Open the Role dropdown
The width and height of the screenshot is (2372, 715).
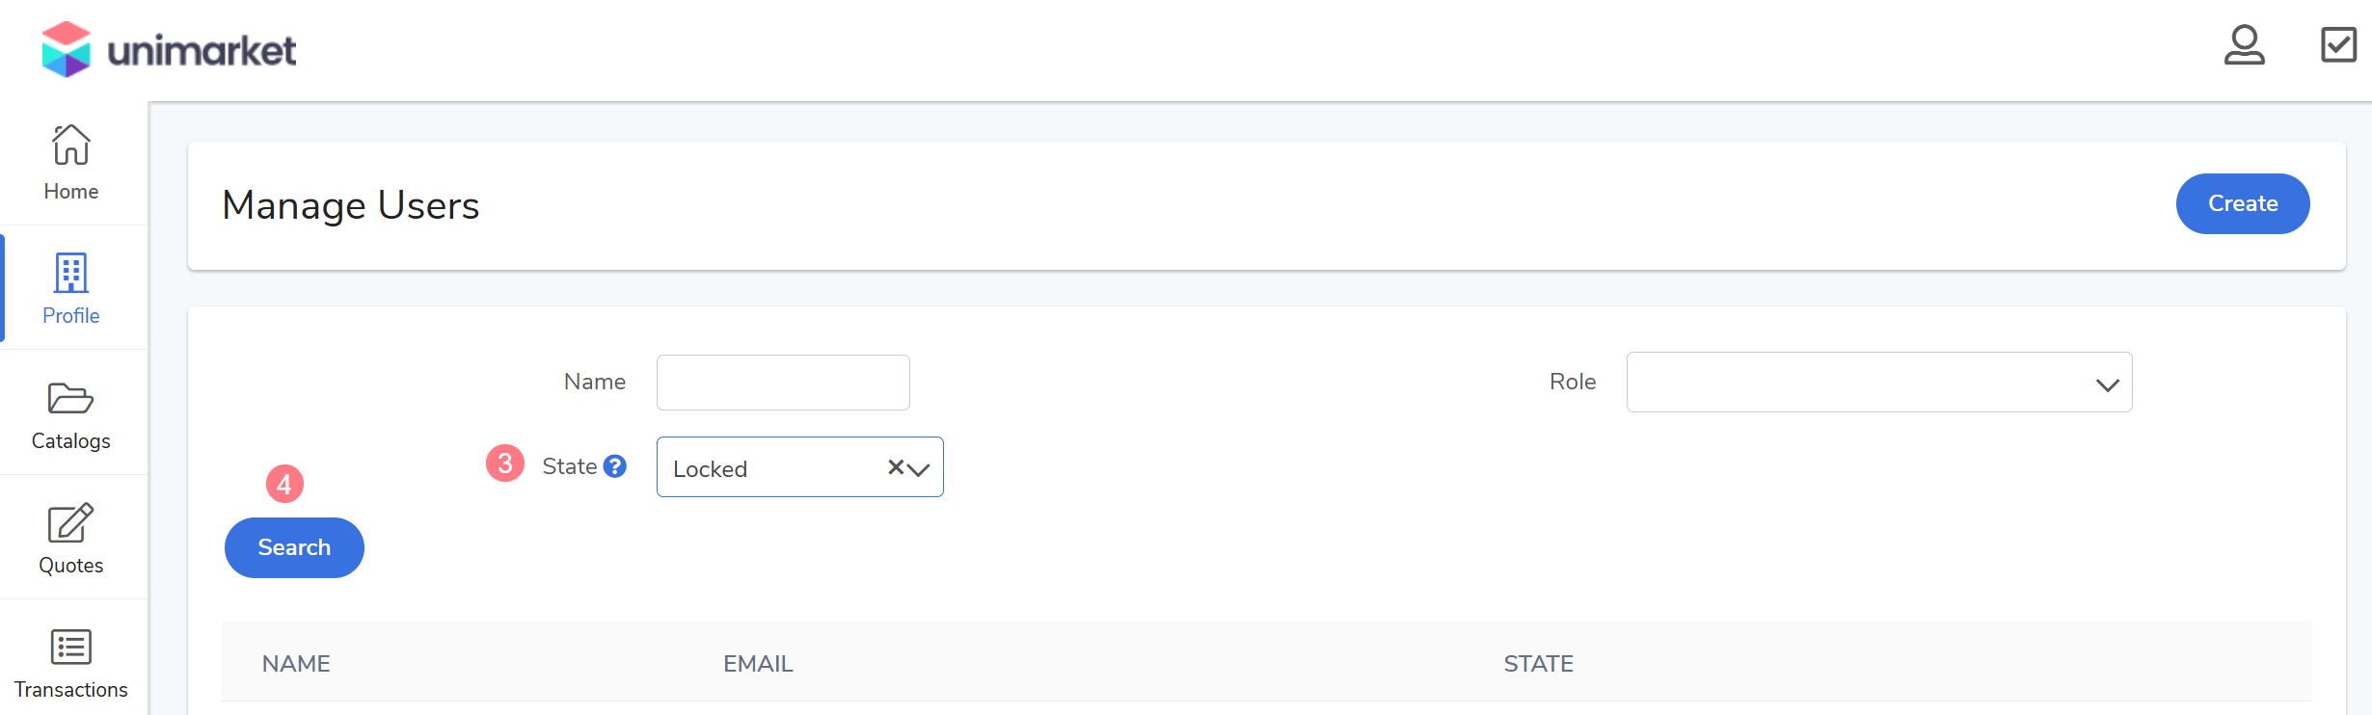click(x=1878, y=383)
